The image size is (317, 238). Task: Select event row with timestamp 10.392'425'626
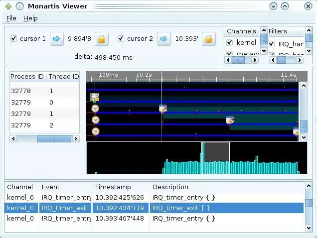coord(154,197)
